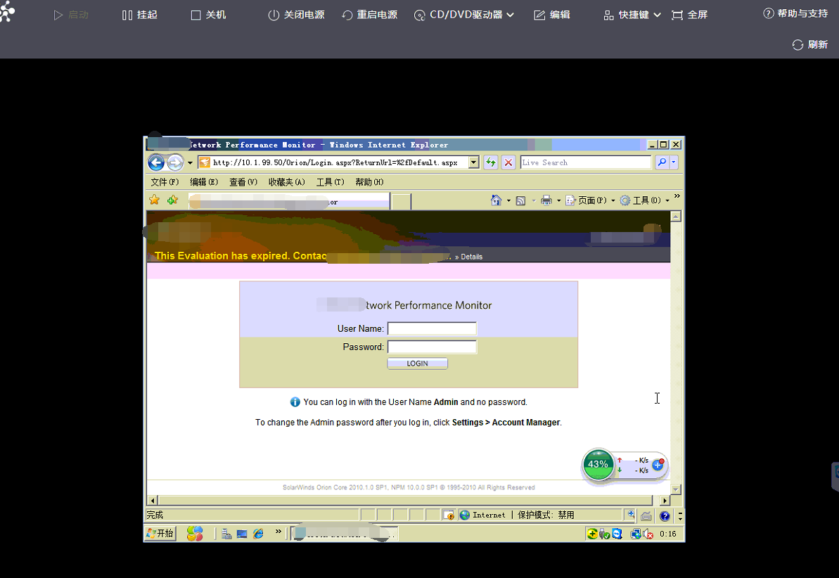Open recent pages dropdown beside forward arrow

tap(190, 162)
